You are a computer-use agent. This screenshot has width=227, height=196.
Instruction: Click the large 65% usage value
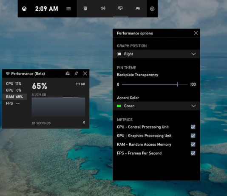click(x=40, y=86)
